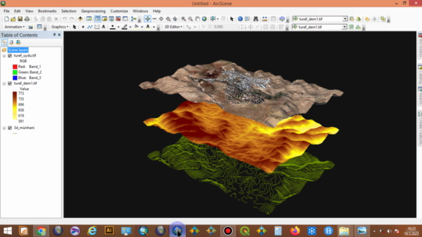This screenshot has height=237, width=422.
Task: Open the Help menu
Action: pos(157,11)
